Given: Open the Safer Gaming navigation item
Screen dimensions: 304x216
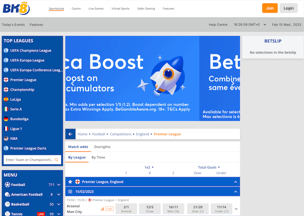Looking at the screenshot, I should [146, 9].
